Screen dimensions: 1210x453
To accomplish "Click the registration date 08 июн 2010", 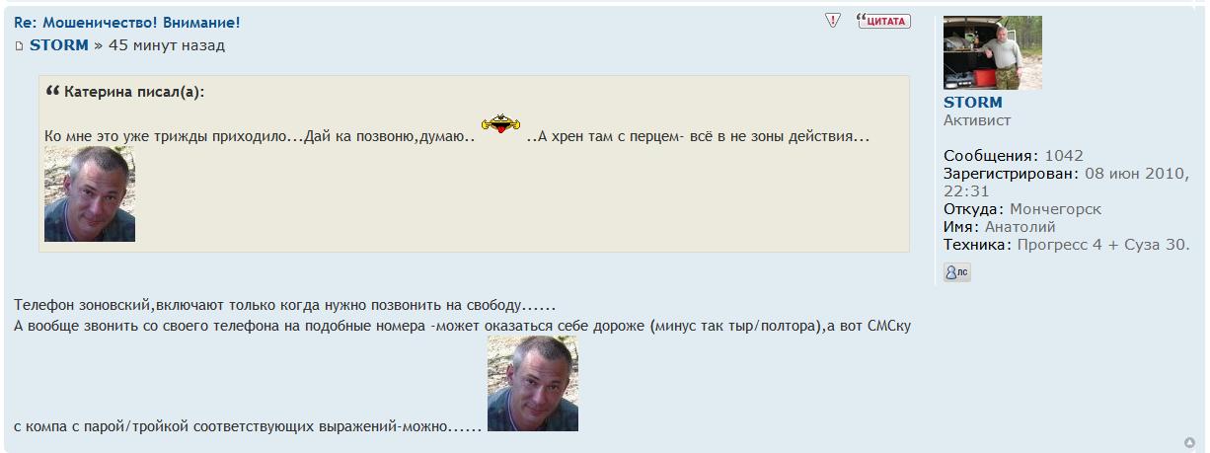I will click(x=1134, y=174).
